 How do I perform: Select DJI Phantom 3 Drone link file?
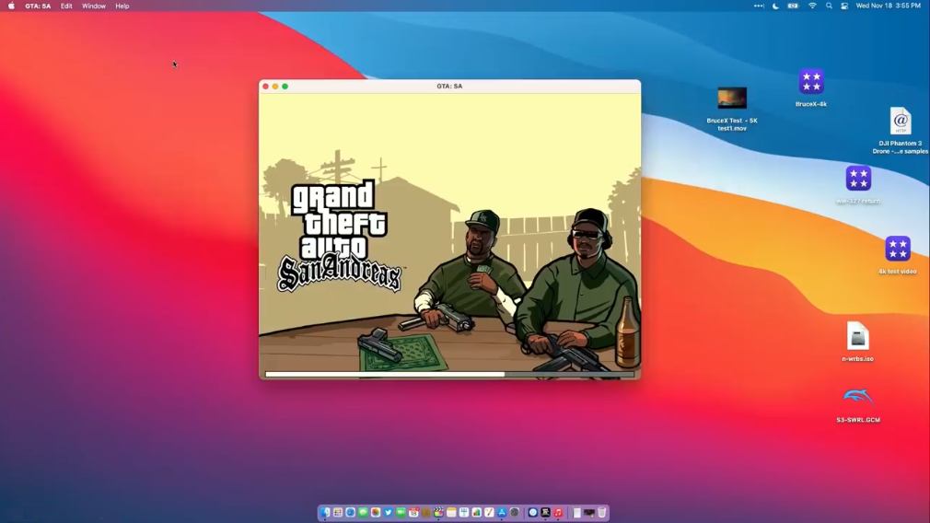coord(900,131)
